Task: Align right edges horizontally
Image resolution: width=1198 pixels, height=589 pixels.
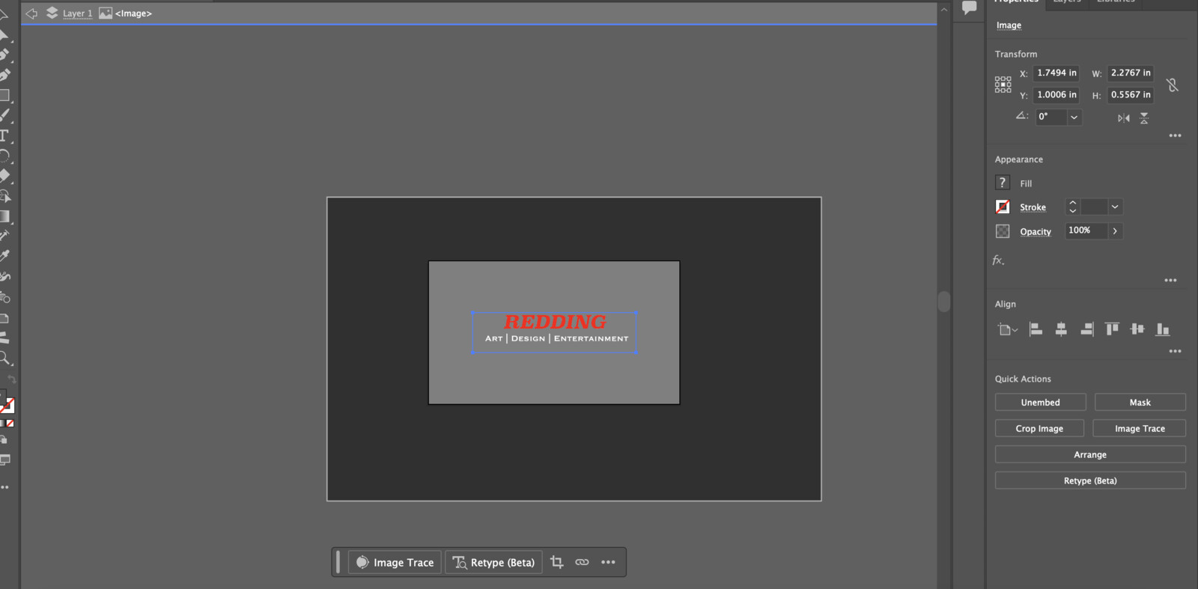Action: click(1086, 329)
